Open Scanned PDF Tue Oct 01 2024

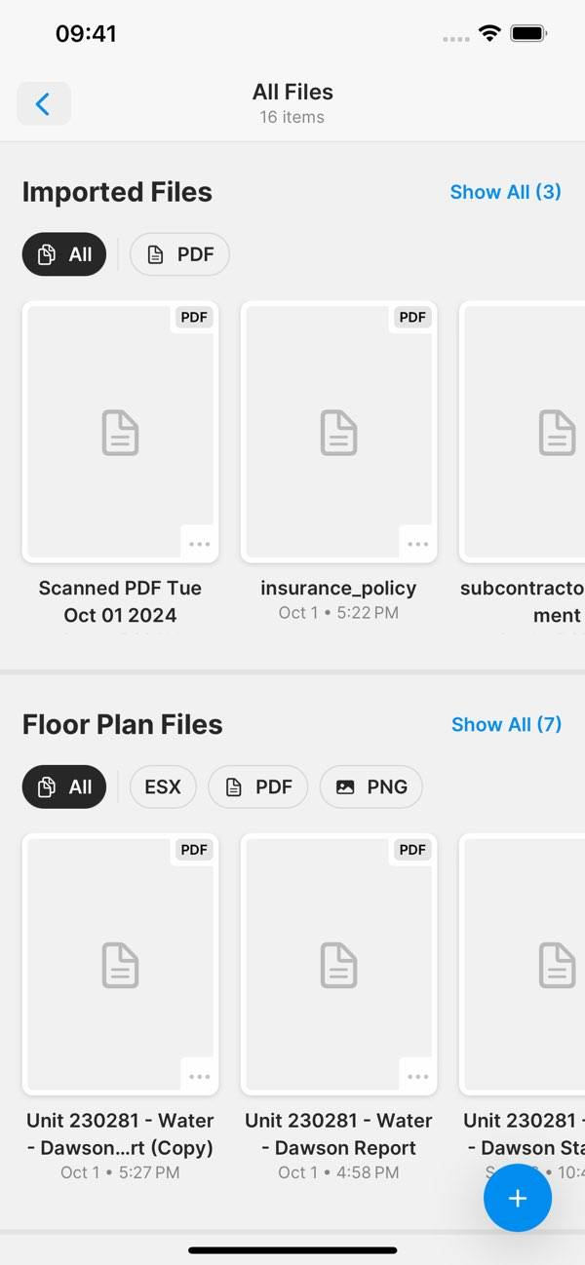point(120,601)
